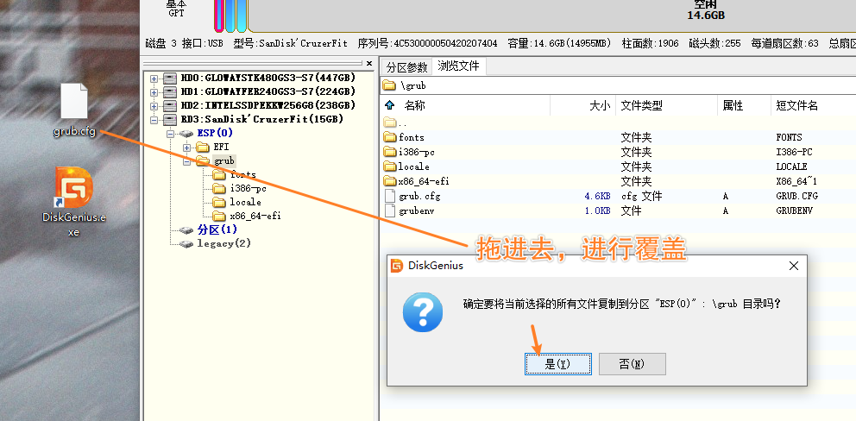Viewport: 856px width, 421px height.
Task: Expand HD0:GLOWAYSTK480GS3-S7 disk node
Action: [x=154, y=79]
